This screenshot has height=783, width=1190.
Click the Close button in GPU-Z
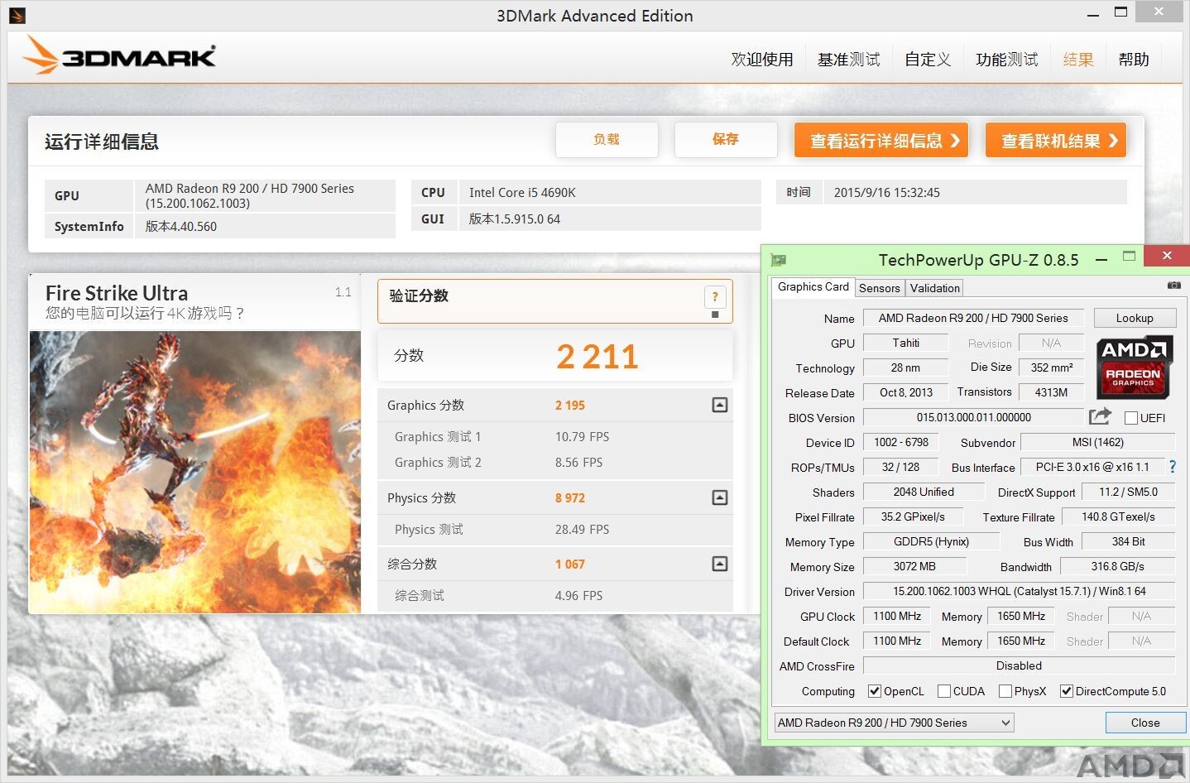click(x=1145, y=723)
